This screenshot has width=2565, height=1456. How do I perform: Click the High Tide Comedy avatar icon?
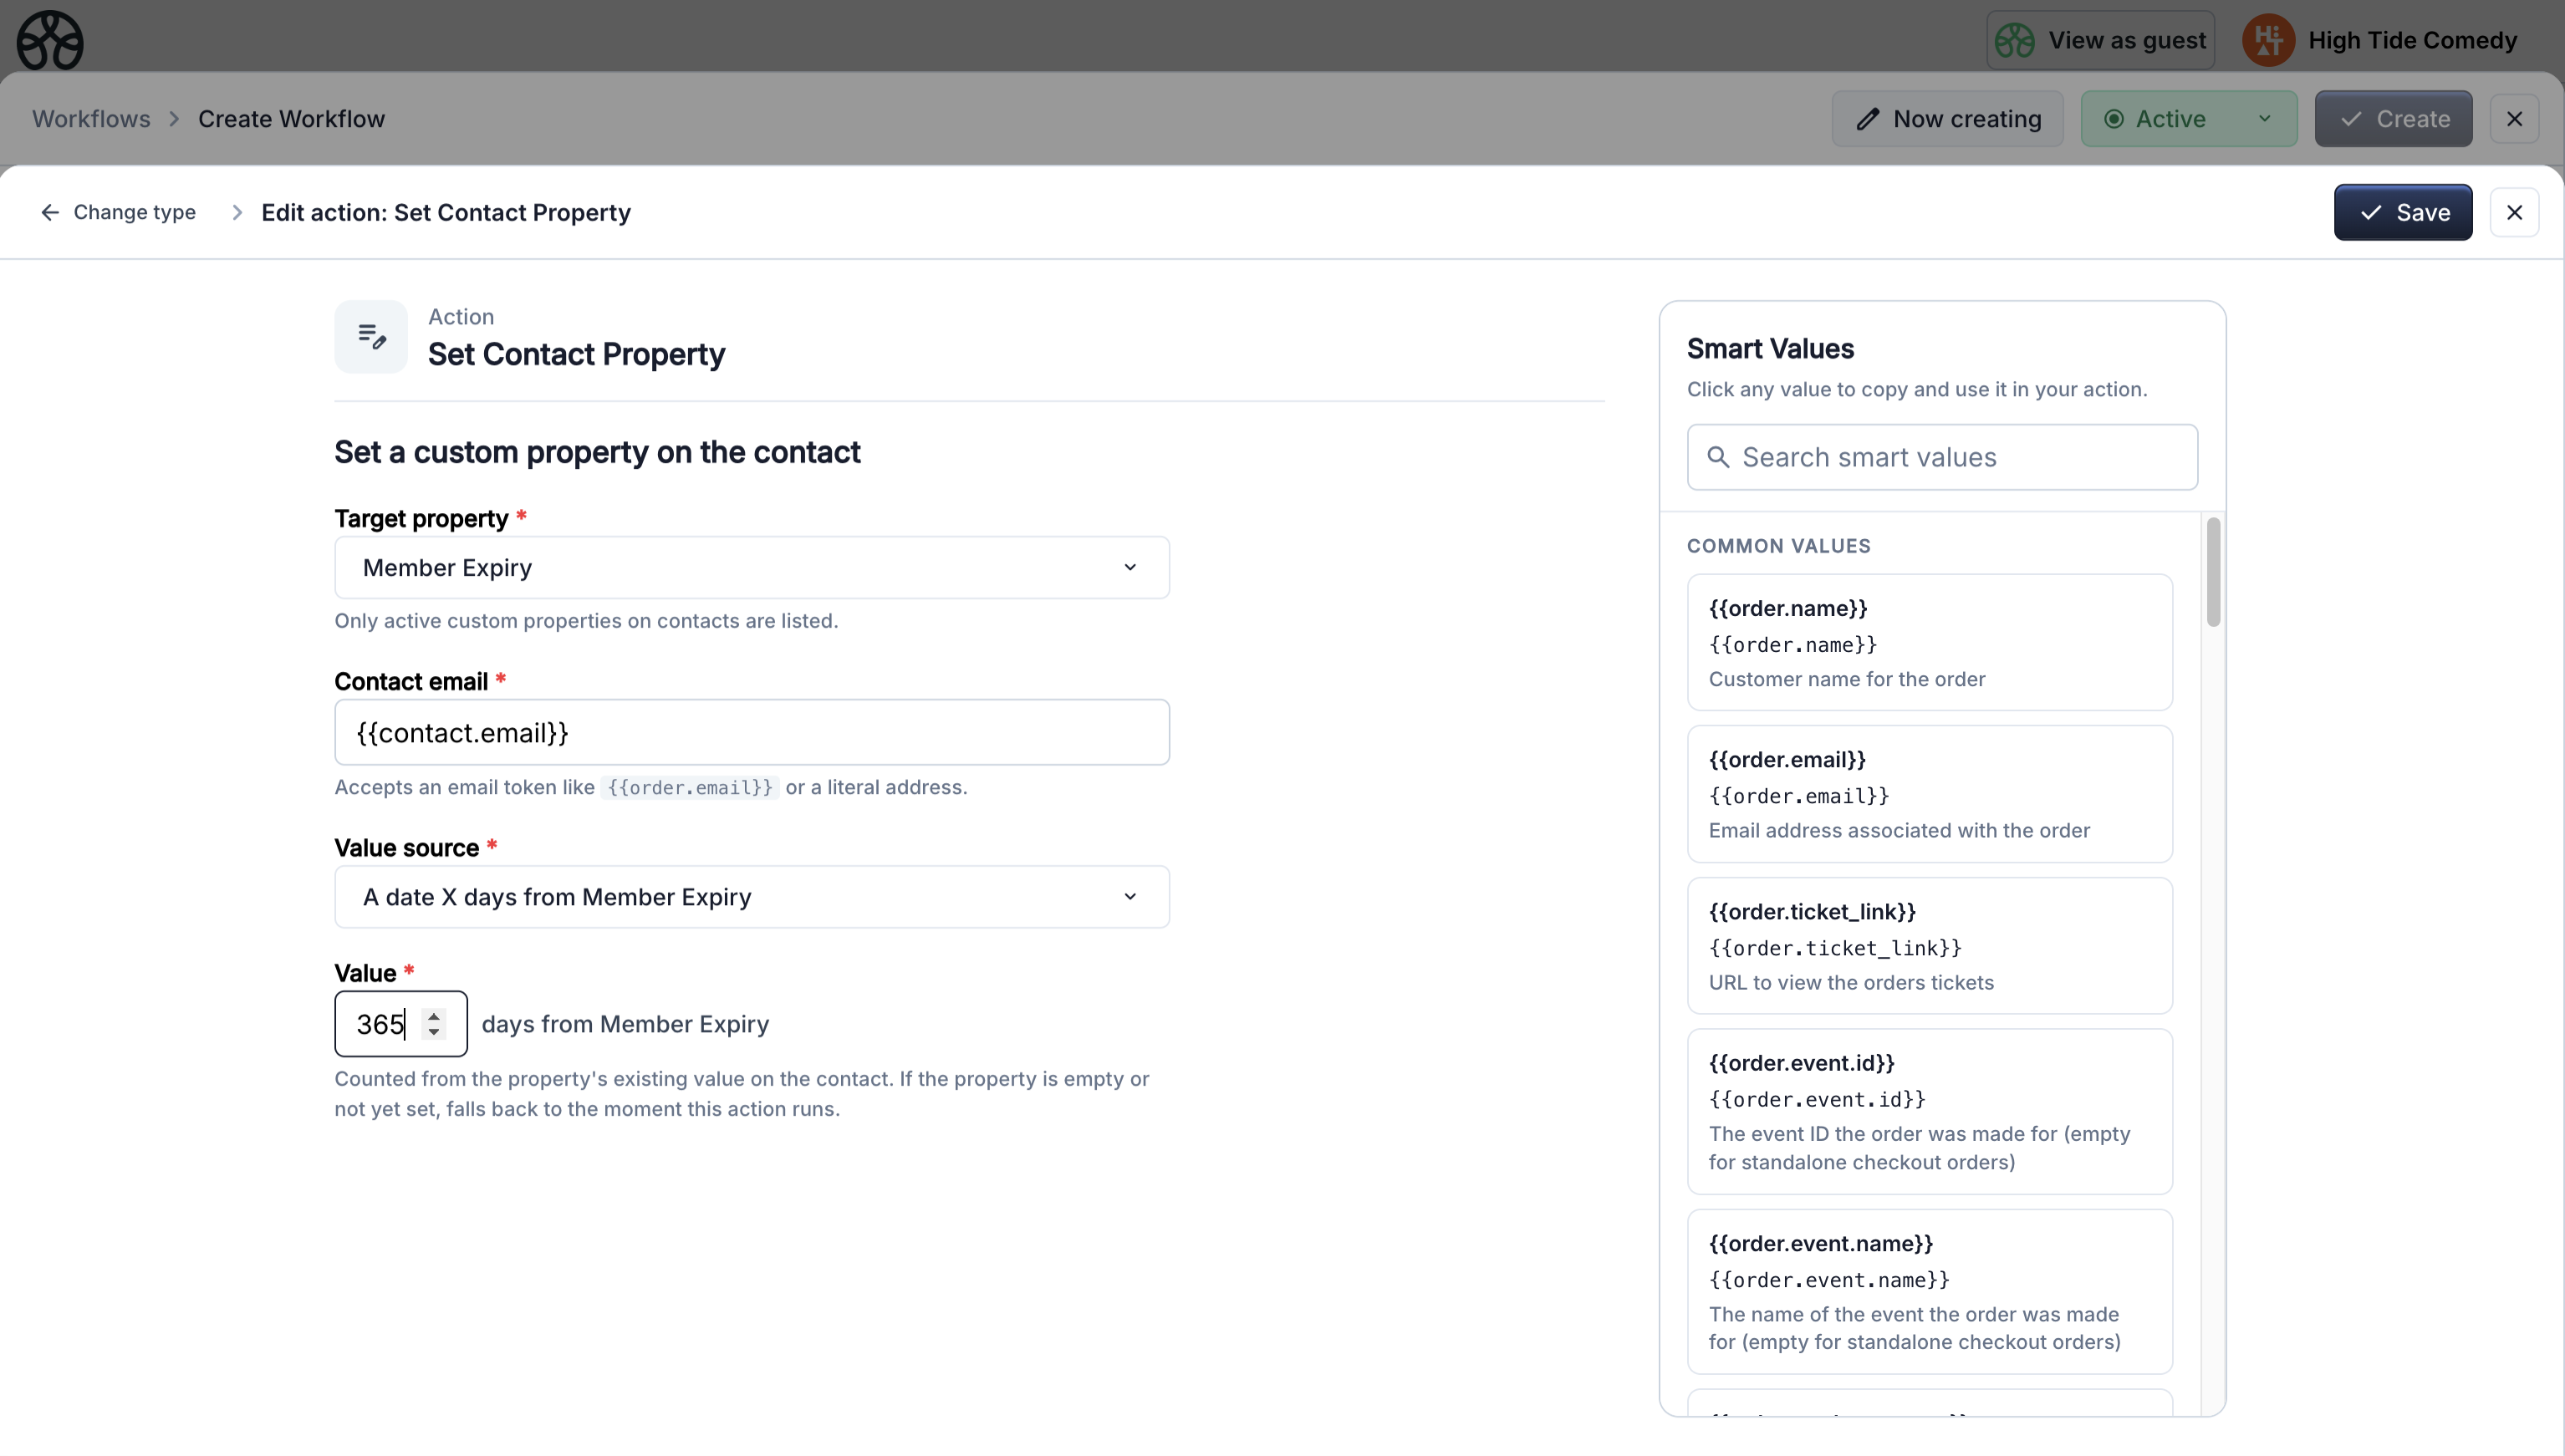click(x=2268, y=40)
